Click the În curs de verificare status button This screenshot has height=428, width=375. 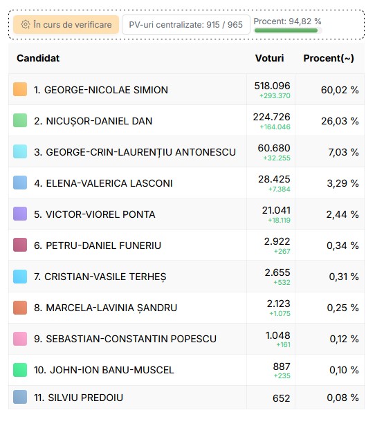tap(66, 25)
